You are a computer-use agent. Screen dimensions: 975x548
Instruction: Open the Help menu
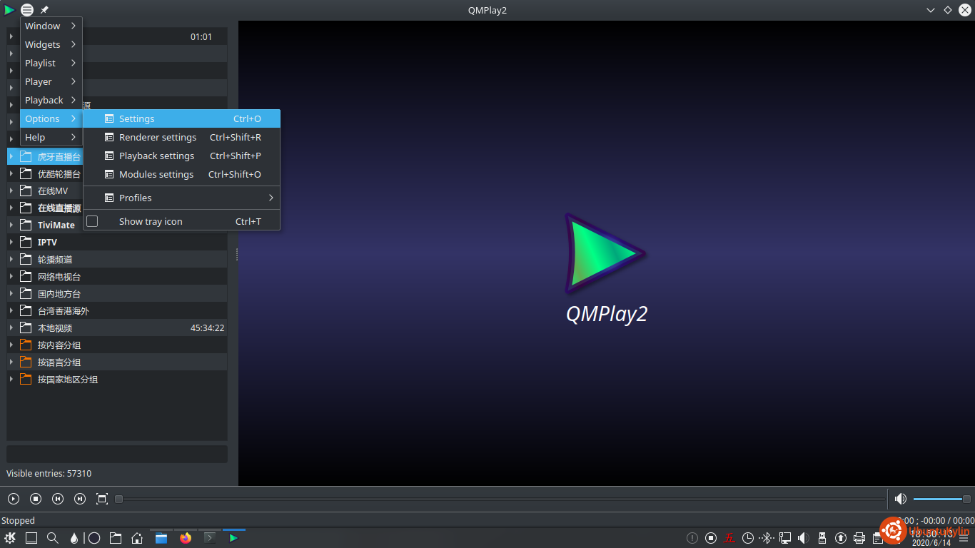point(51,137)
